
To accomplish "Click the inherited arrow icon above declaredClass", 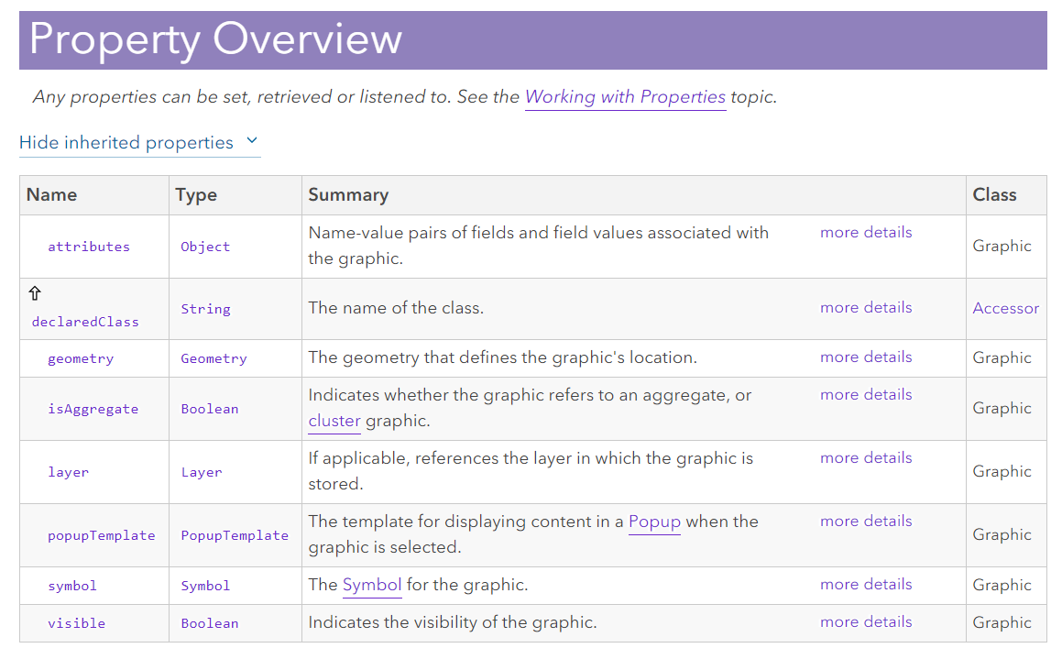I will (x=35, y=293).
